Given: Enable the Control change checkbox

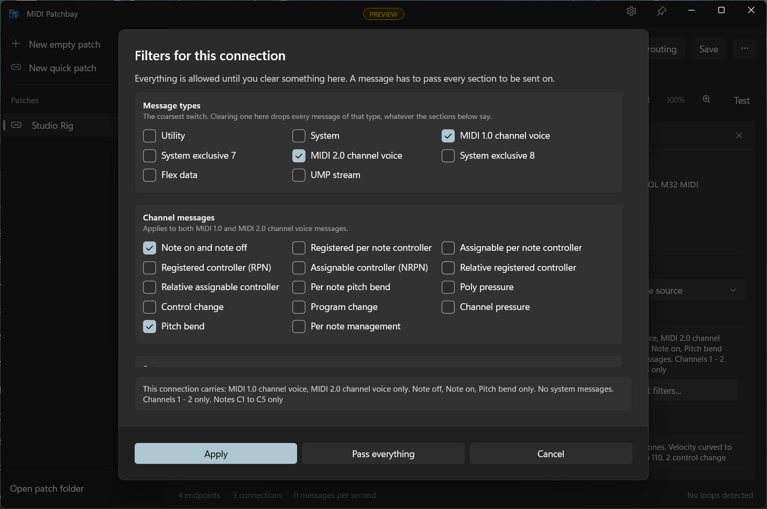Looking at the screenshot, I should click(150, 307).
